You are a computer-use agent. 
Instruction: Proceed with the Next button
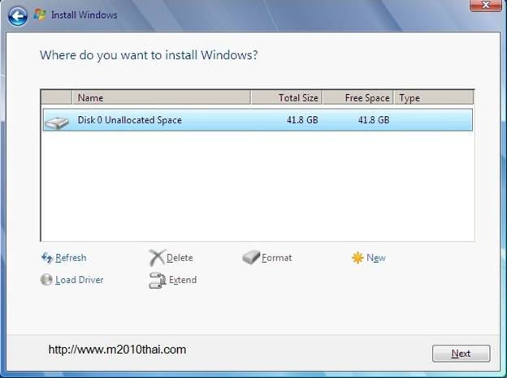click(x=461, y=354)
